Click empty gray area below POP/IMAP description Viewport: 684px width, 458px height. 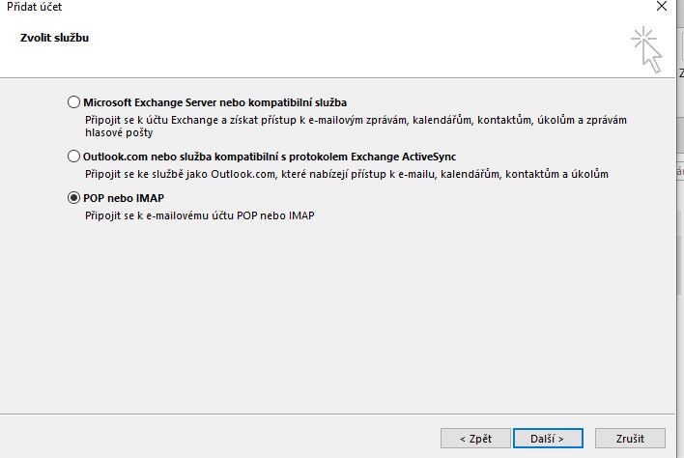click(x=338, y=309)
